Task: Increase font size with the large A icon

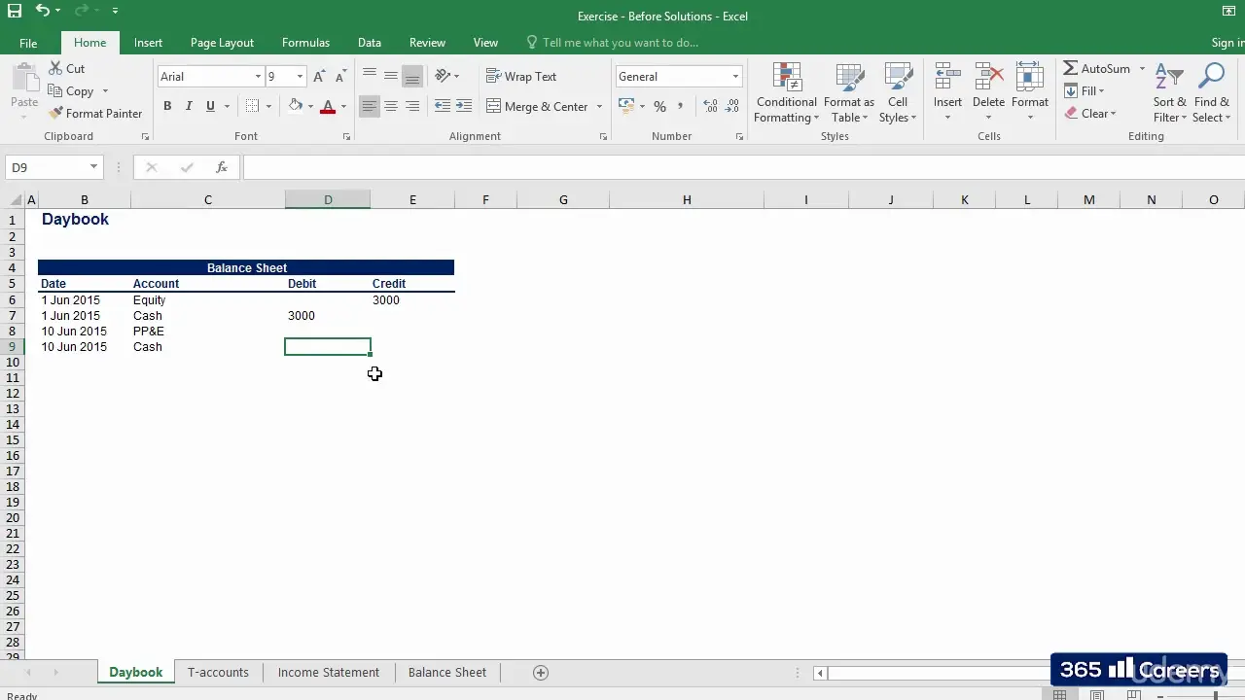Action: pos(319,77)
